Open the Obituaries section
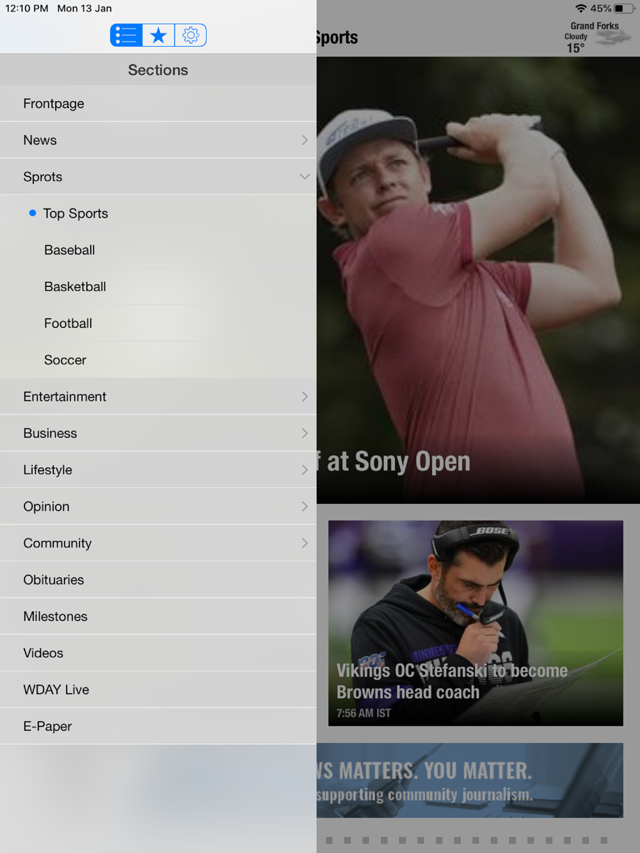The width and height of the screenshot is (640, 853). tap(158, 580)
